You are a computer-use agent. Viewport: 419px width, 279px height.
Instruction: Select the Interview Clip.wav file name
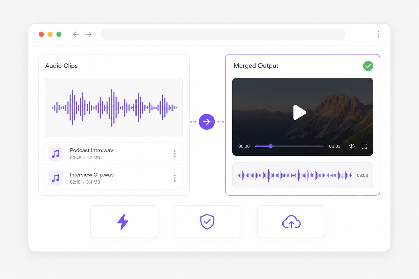point(92,175)
